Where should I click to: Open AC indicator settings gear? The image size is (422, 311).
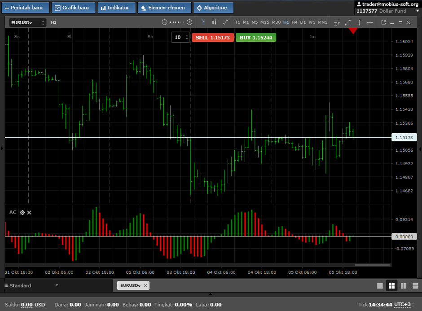pos(22,213)
